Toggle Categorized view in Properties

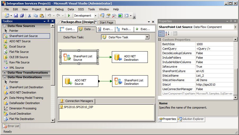pos(161,34)
